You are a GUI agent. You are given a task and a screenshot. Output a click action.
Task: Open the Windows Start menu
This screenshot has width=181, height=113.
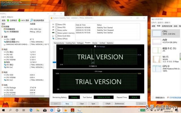pos(3,110)
